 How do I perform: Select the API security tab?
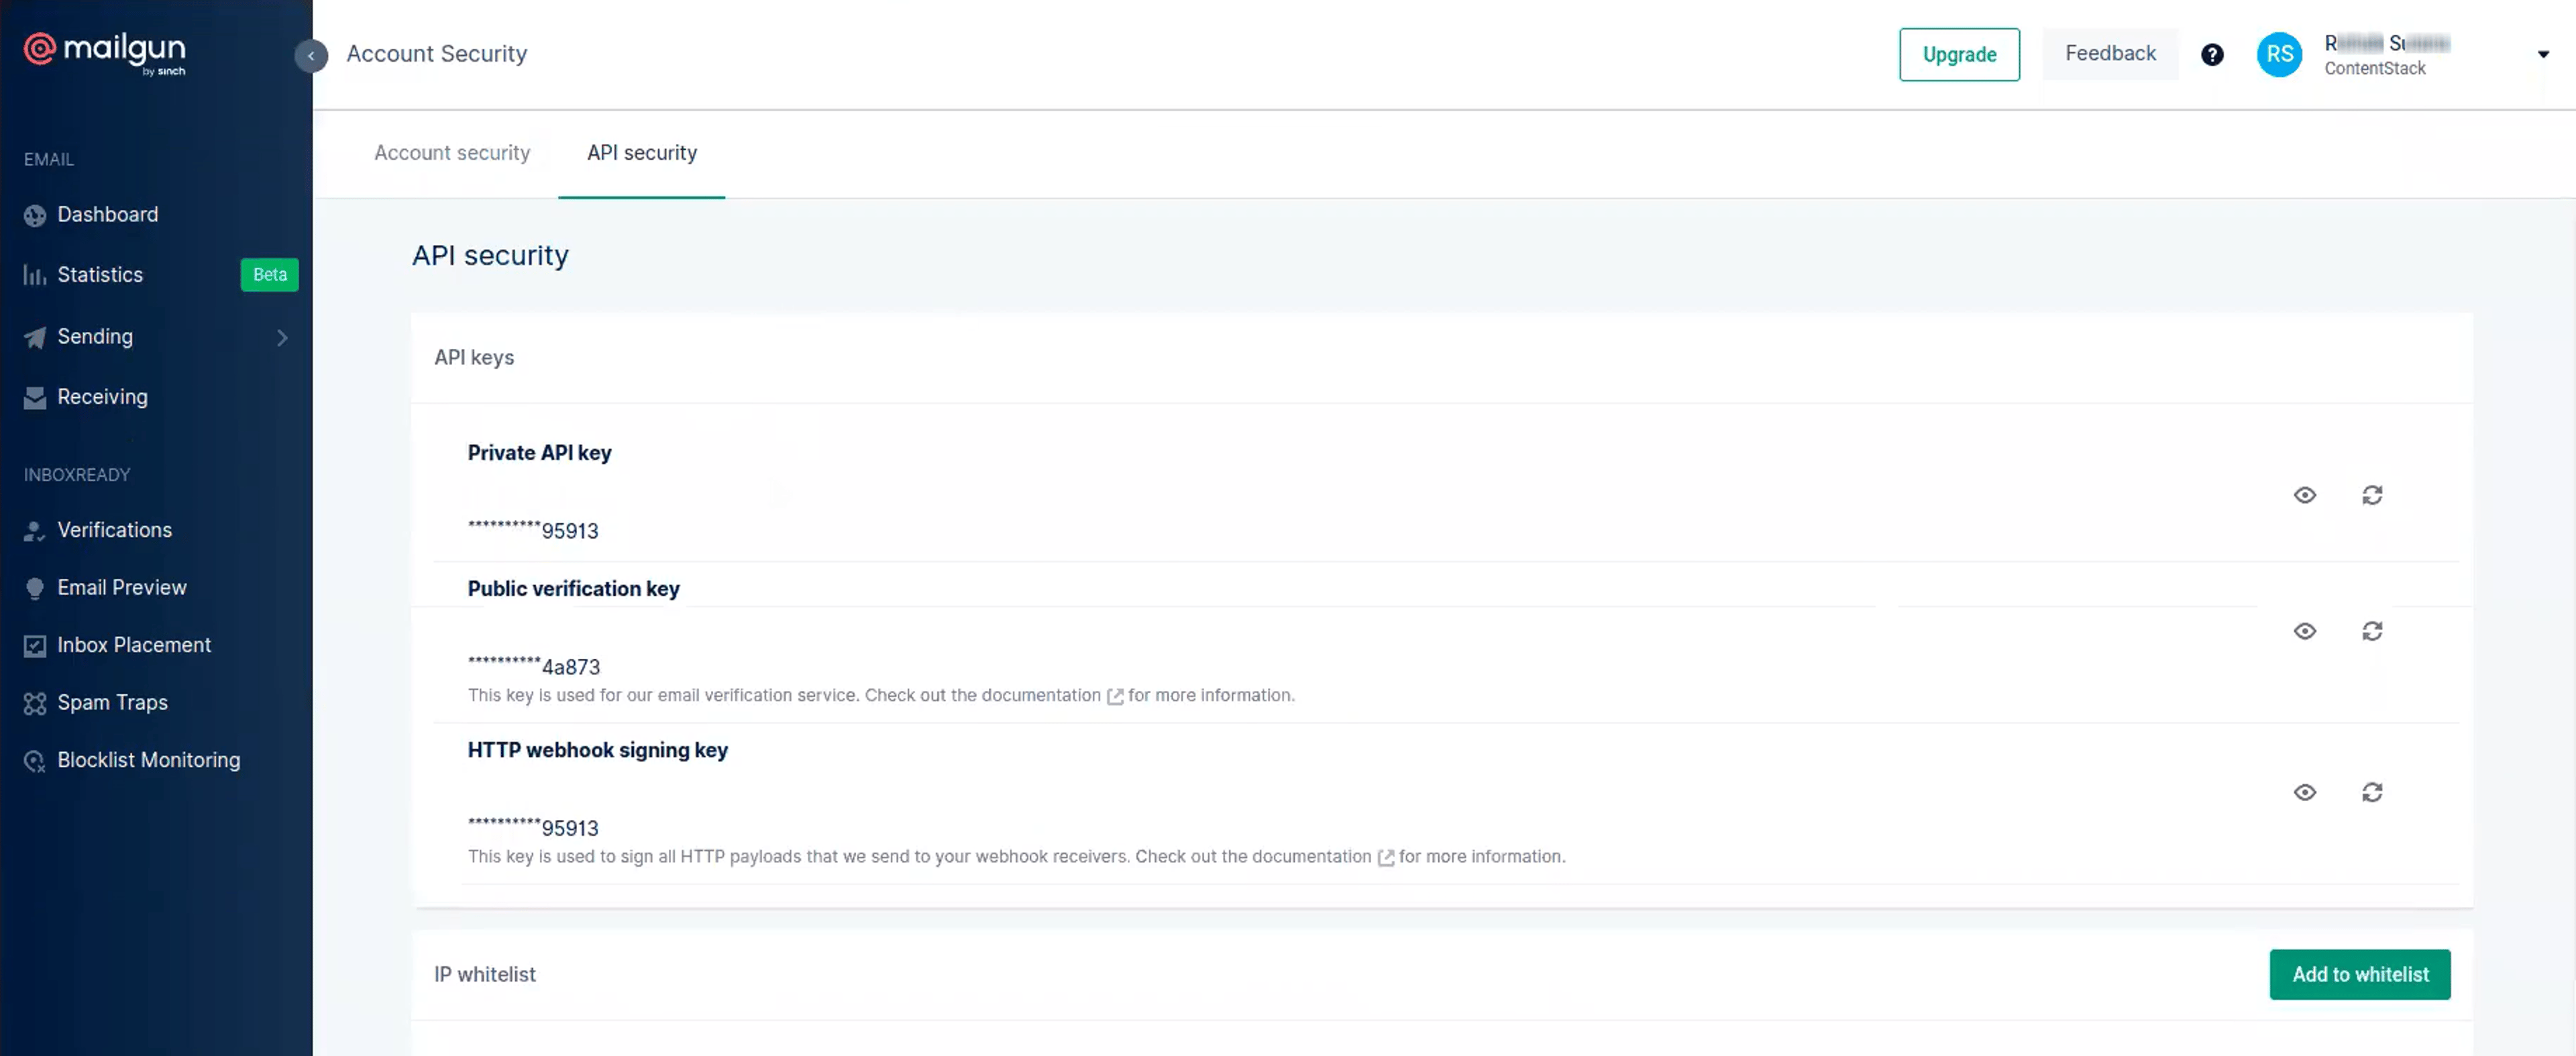pyautogui.click(x=641, y=153)
